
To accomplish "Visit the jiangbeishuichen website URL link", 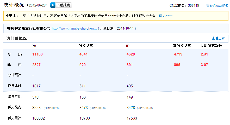I will (74, 28).
